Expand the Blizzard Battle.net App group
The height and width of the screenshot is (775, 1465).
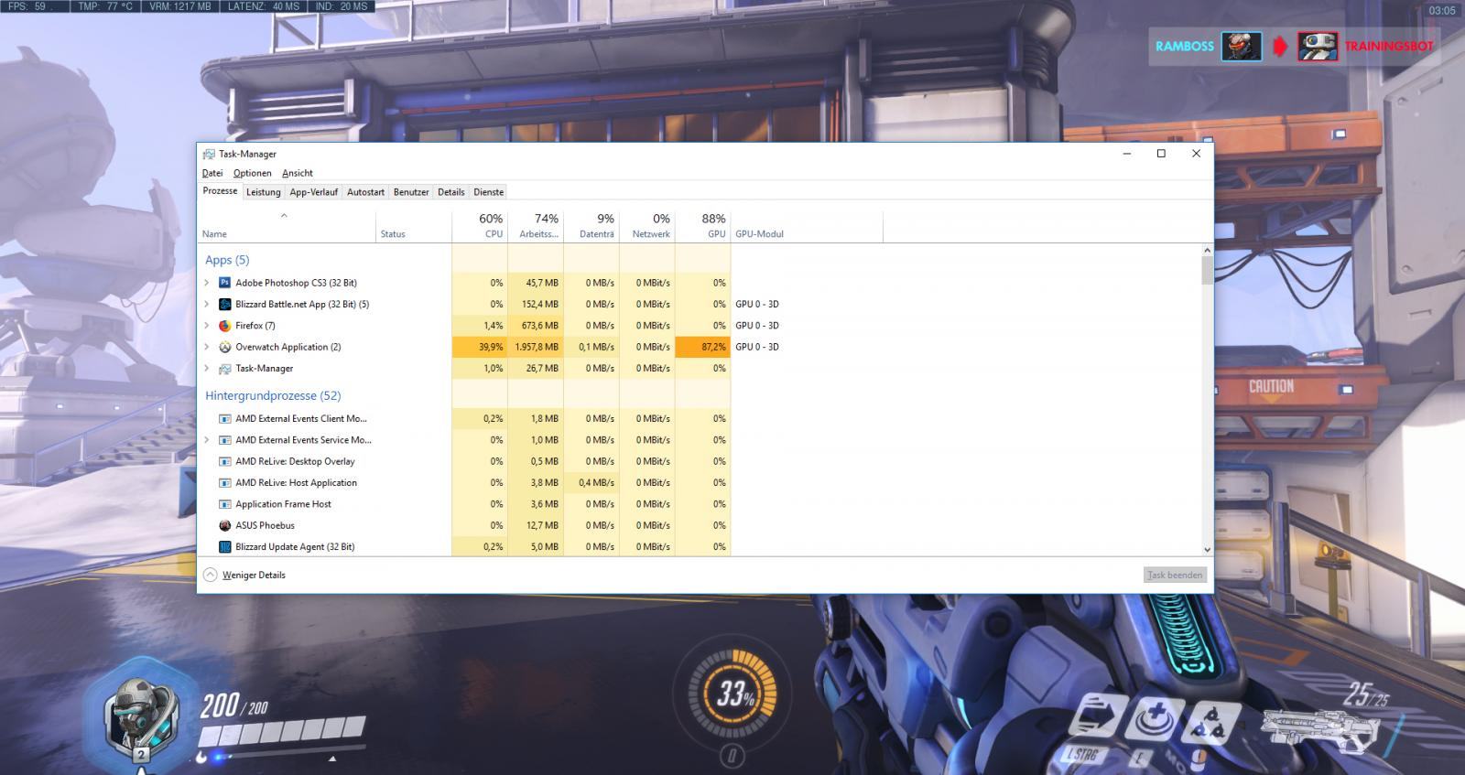206,304
